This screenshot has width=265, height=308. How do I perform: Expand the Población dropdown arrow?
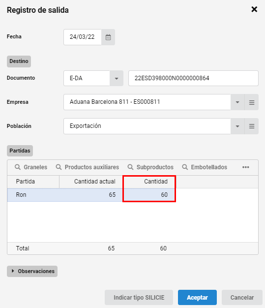click(x=237, y=126)
